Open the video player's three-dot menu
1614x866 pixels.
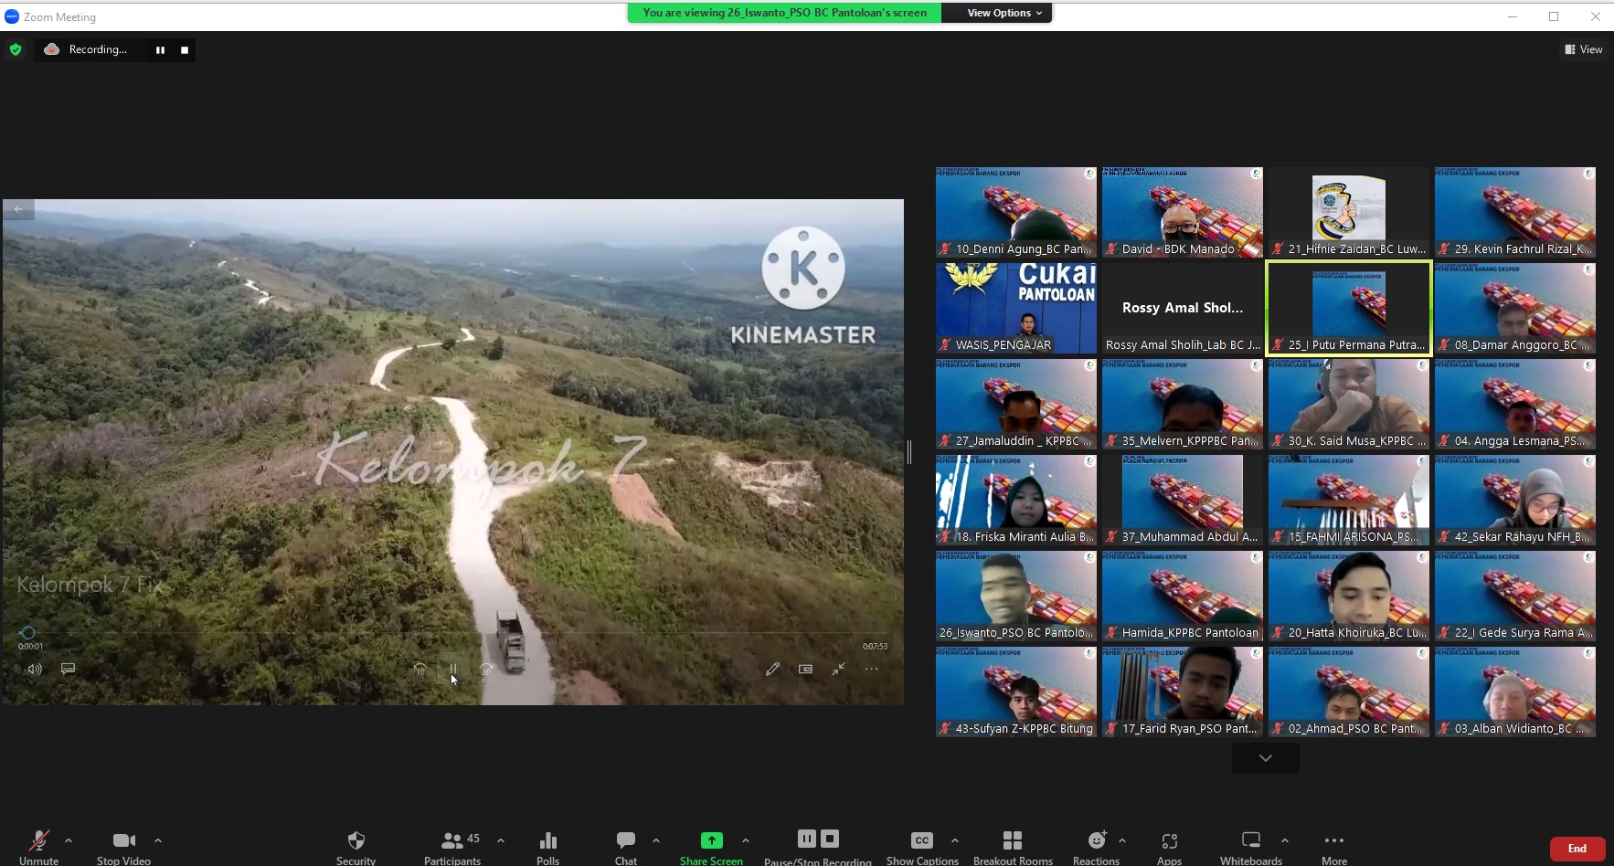(872, 669)
